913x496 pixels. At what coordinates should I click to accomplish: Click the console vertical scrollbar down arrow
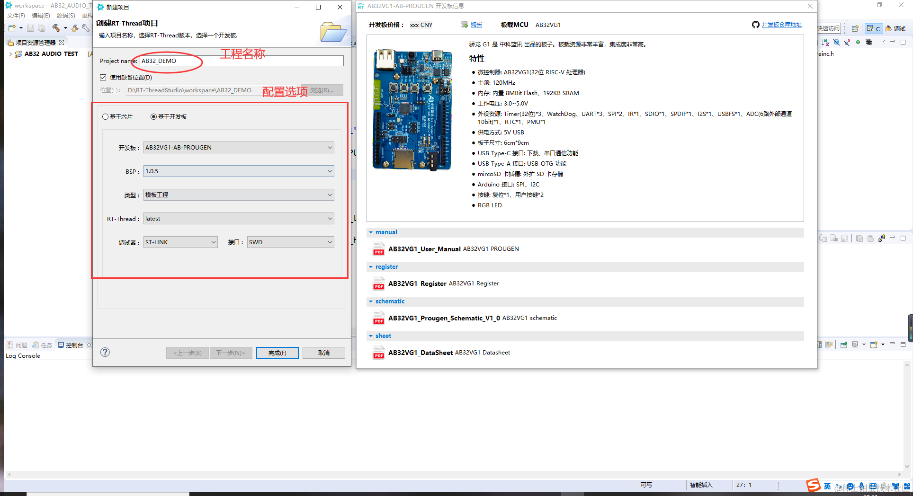click(x=907, y=467)
